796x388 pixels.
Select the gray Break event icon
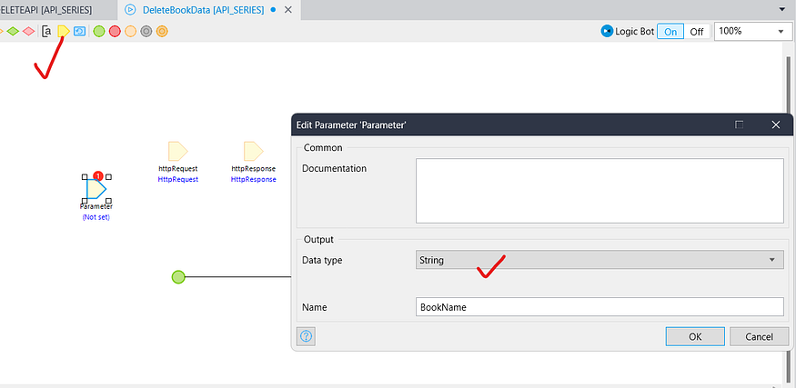tap(146, 31)
